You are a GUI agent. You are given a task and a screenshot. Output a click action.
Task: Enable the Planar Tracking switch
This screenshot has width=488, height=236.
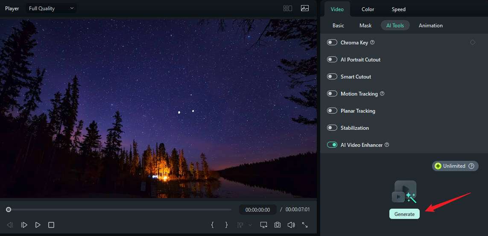[x=332, y=111]
